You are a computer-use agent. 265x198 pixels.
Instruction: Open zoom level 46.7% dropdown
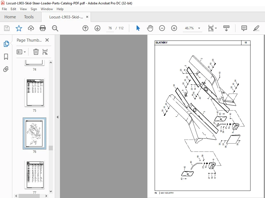coord(199,28)
